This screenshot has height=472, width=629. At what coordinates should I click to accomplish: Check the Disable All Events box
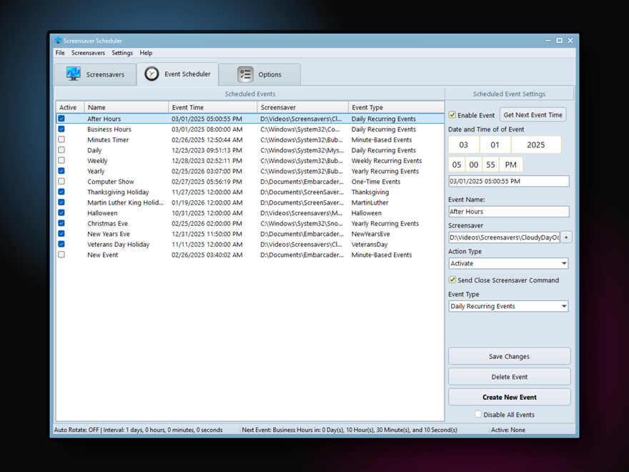tap(478, 415)
